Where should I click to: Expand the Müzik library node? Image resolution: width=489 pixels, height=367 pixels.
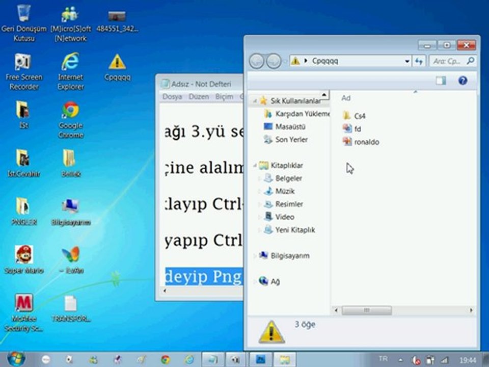(x=259, y=191)
